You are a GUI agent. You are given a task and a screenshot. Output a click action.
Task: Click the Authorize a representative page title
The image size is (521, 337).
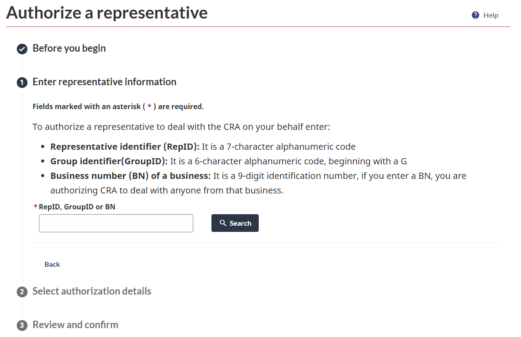(107, 13)
